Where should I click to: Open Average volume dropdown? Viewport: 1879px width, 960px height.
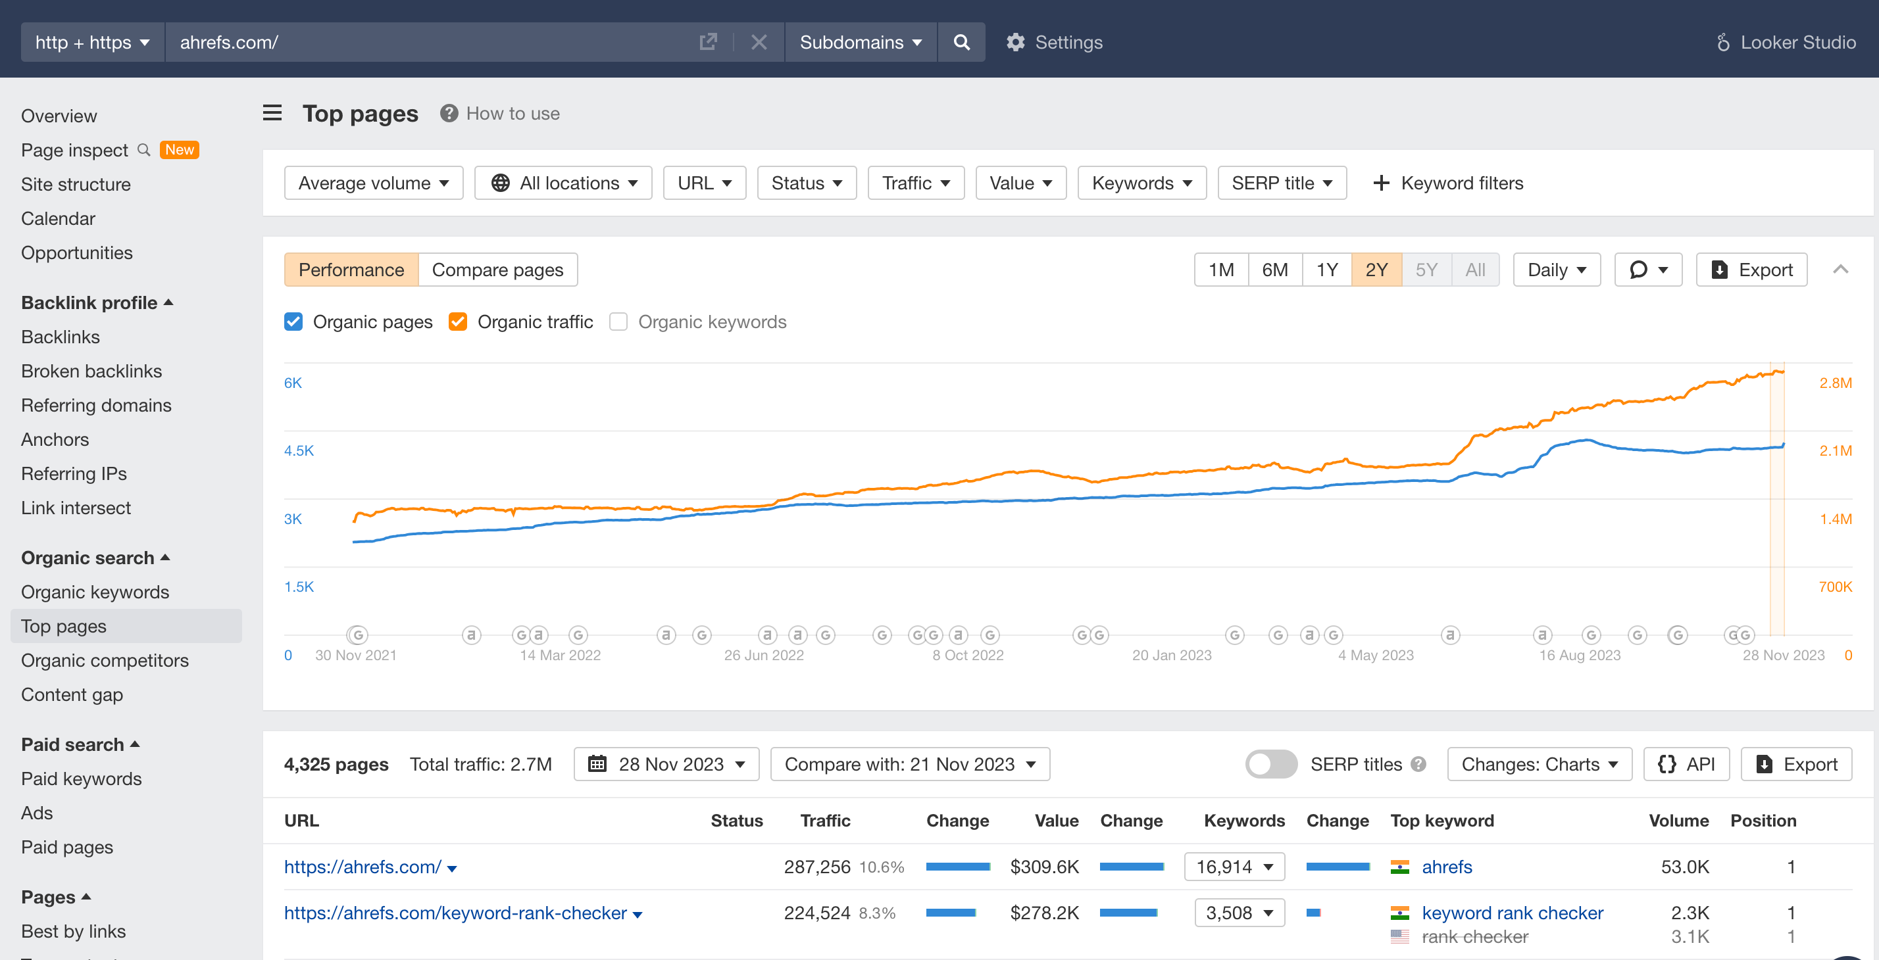(374, 183)
